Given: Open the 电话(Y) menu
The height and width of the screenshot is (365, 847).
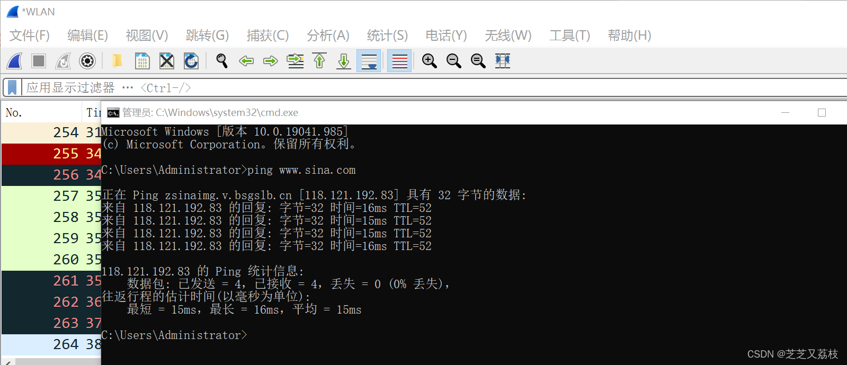Looking at the screenshot, I should [446, 35].
